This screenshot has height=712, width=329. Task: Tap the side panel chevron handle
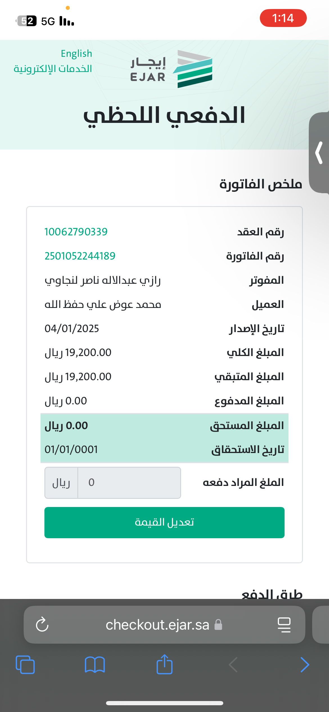(x=319, y=153)
